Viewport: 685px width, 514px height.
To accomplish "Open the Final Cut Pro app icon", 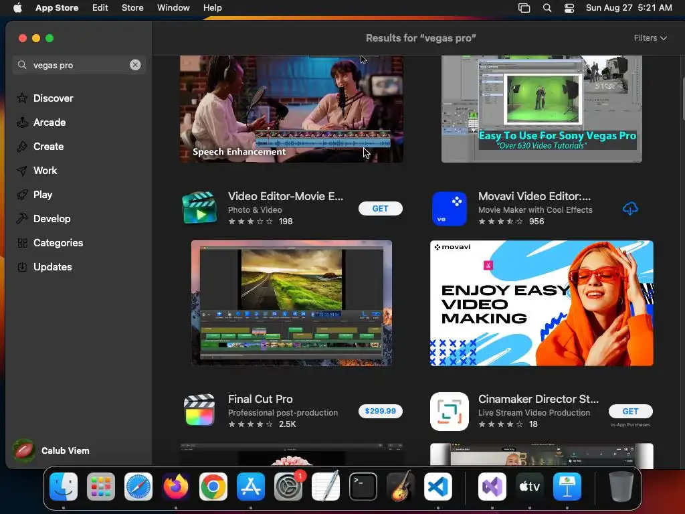I will [199, 411].
